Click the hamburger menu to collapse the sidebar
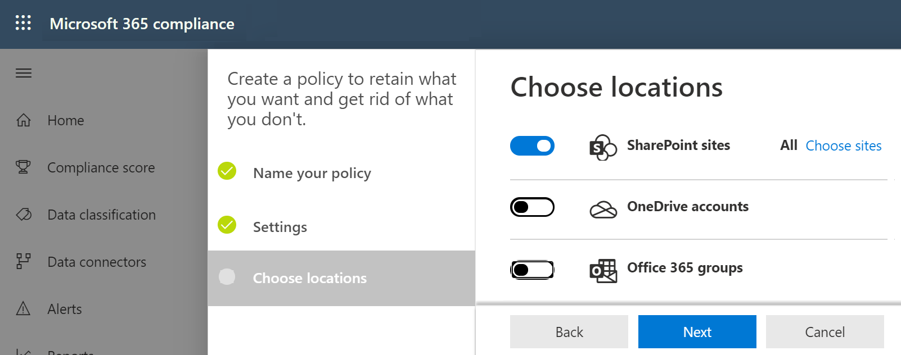901x355 pixels. click(x=23, y=72)
